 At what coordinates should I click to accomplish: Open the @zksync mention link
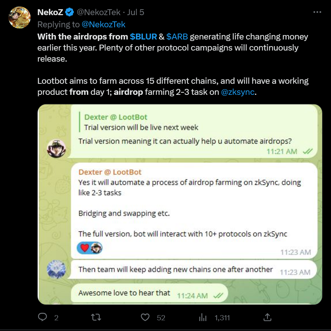238,92
